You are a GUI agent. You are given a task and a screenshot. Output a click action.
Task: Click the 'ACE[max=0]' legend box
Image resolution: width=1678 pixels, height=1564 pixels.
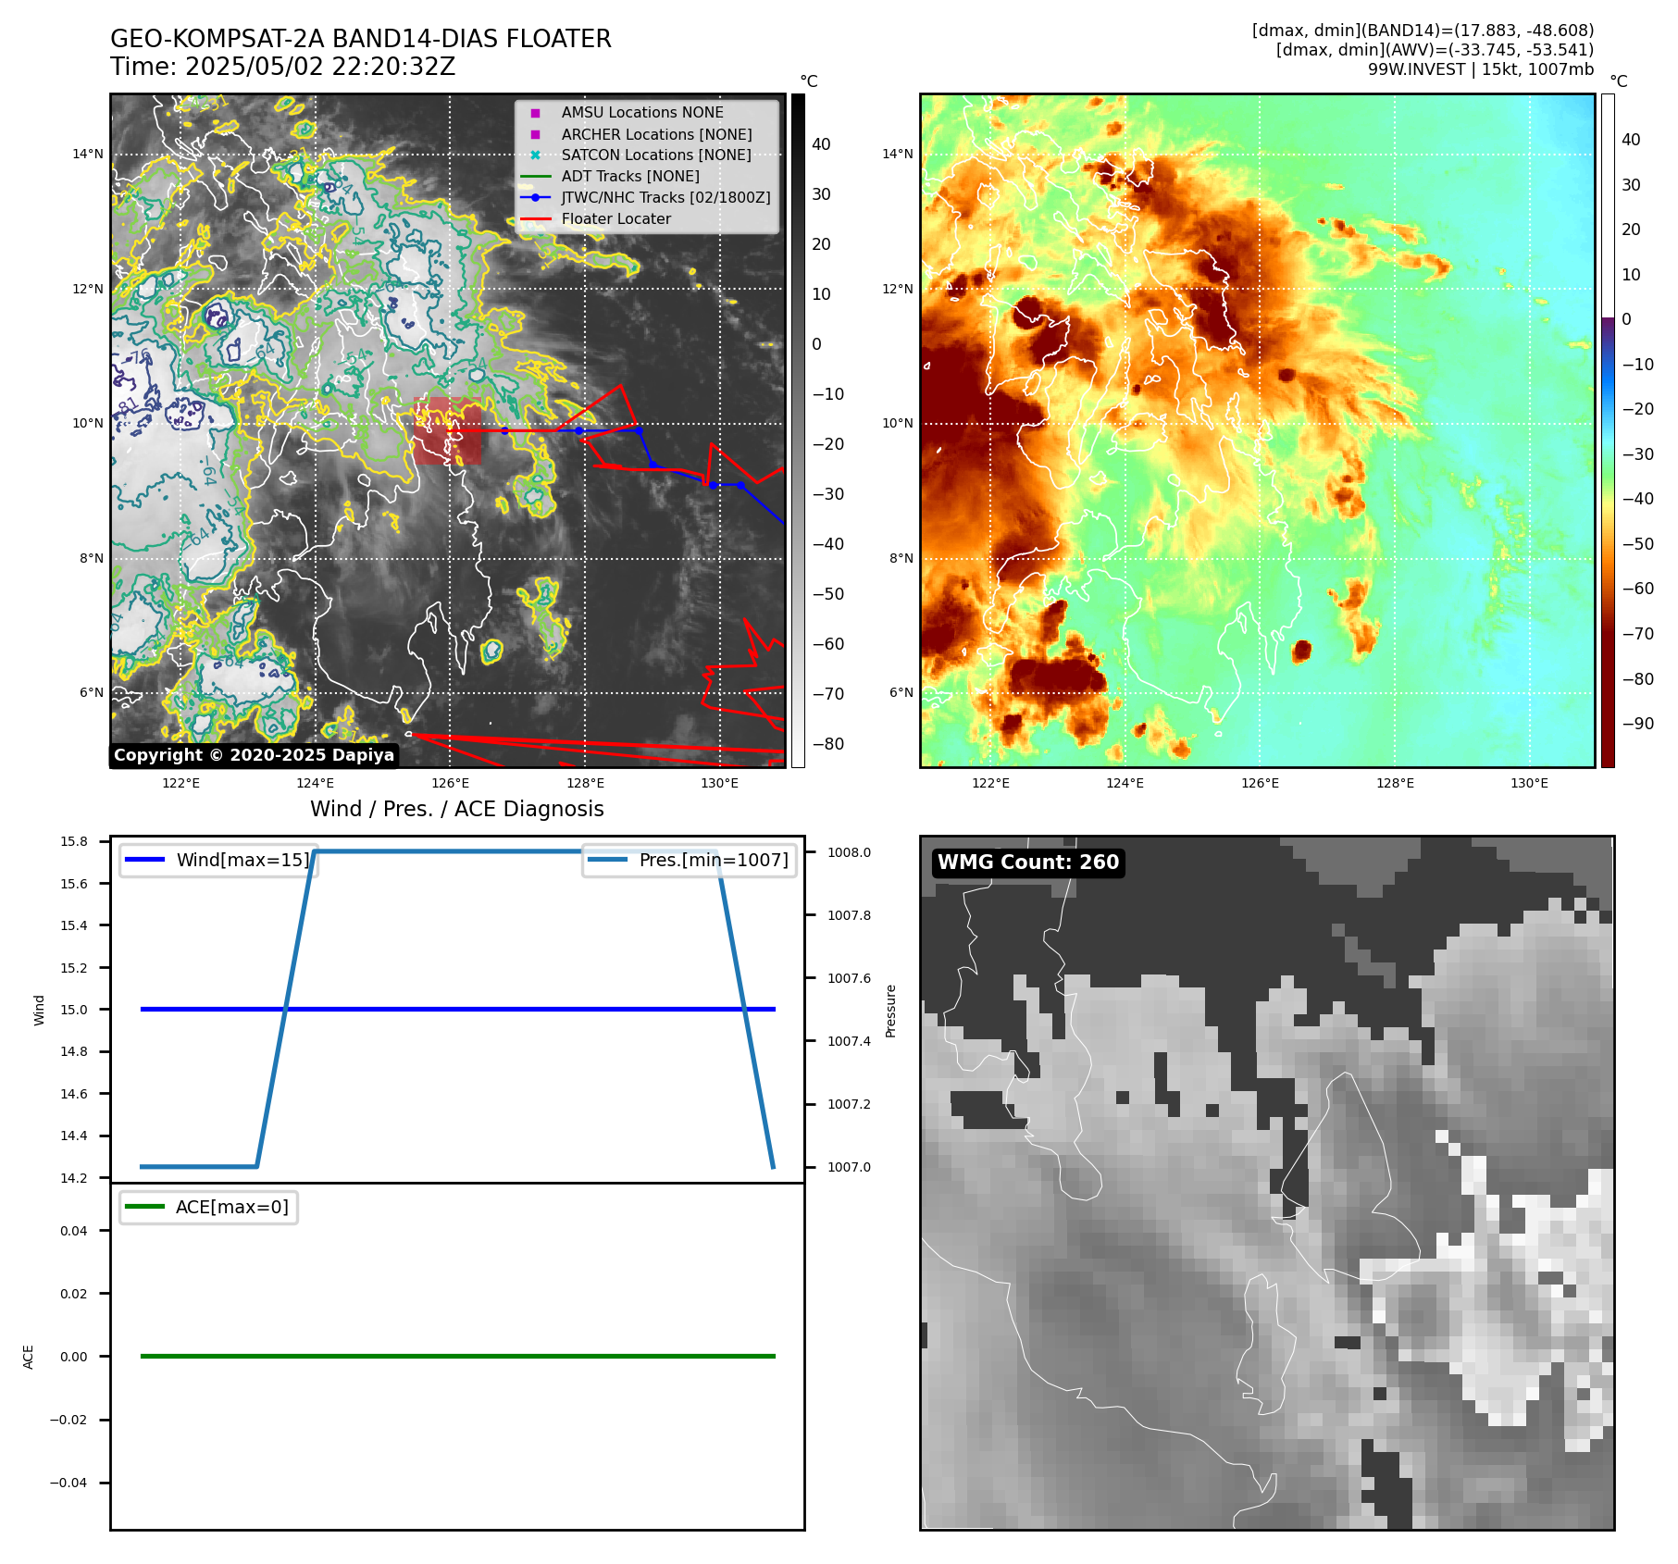click(208, 1207)
